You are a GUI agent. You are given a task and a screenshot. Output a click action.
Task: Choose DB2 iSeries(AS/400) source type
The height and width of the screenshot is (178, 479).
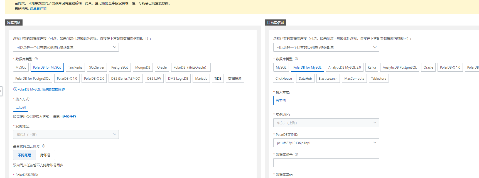(126, 79)
